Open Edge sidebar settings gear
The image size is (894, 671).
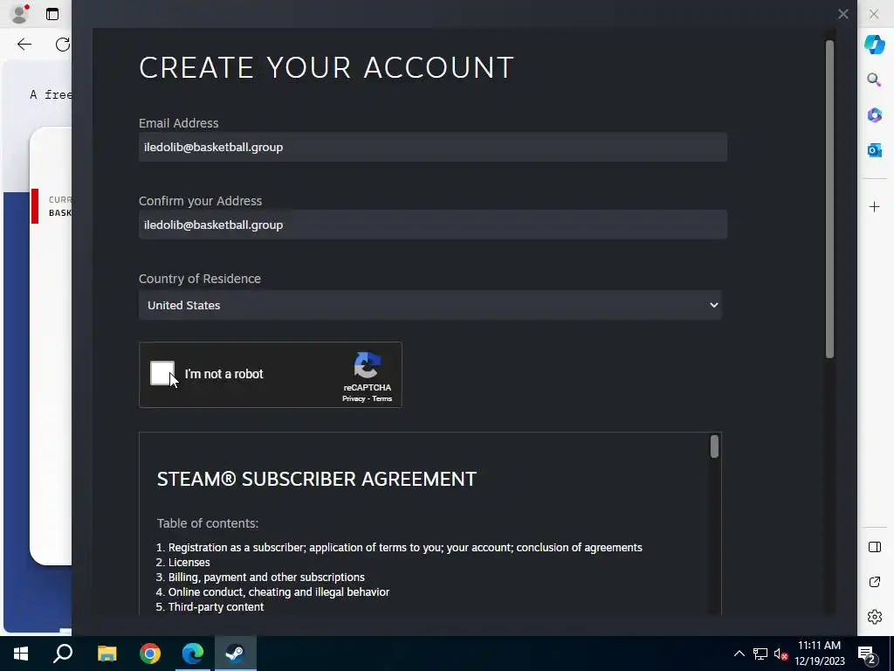point(874,617)
